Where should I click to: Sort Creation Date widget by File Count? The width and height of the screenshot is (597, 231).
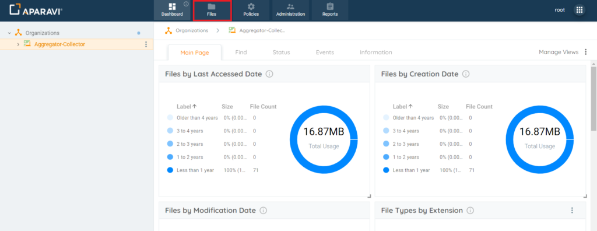[x=479, y=107]
